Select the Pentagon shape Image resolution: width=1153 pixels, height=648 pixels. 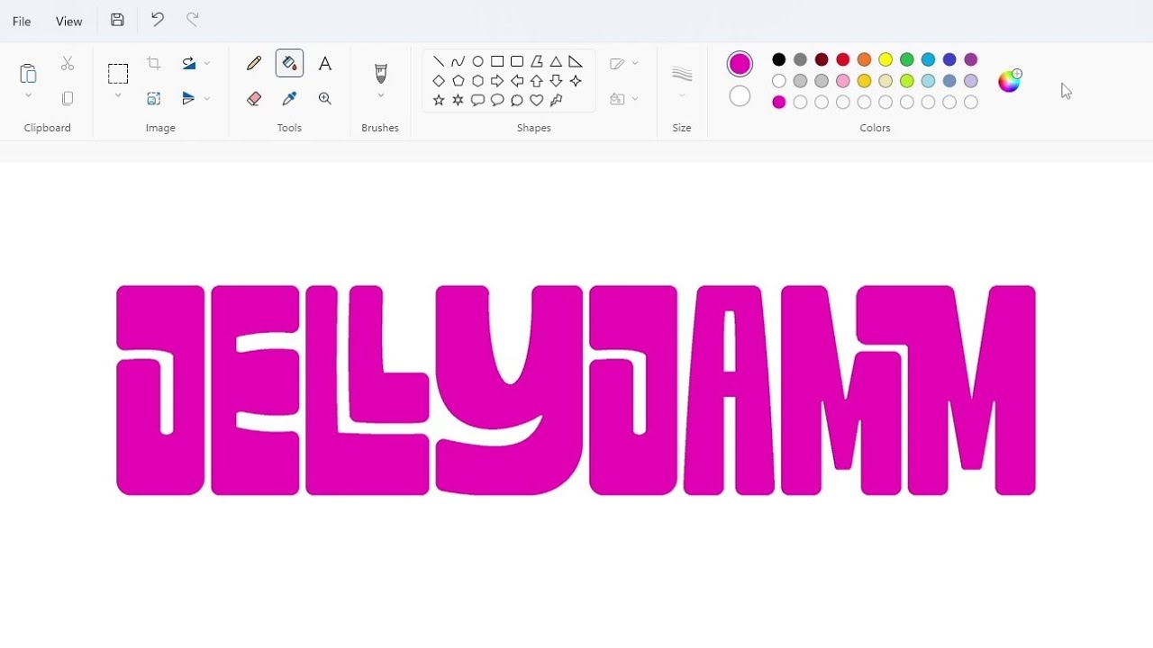pyautogui.click(x=458, y=81)
